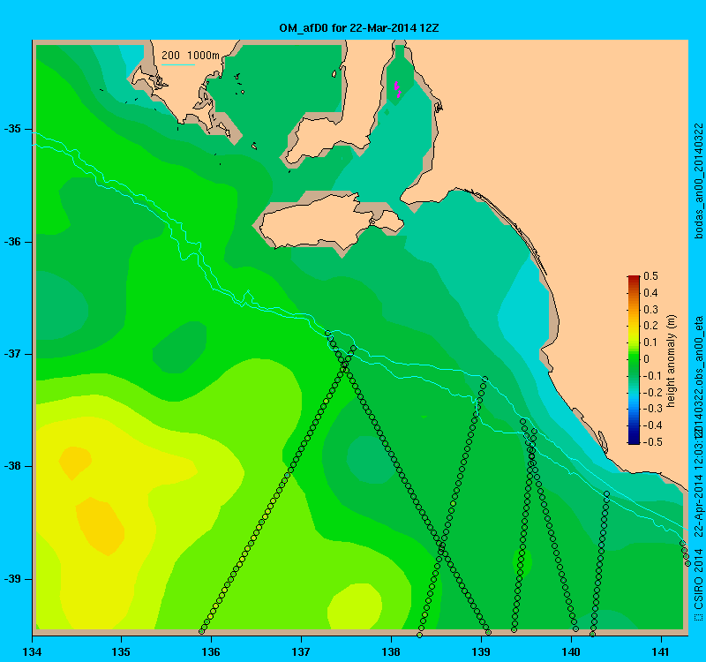Viewport: 706px width, 662px height.
Task: Click the latitude axis label '-37'
Action: coord(12,354)
